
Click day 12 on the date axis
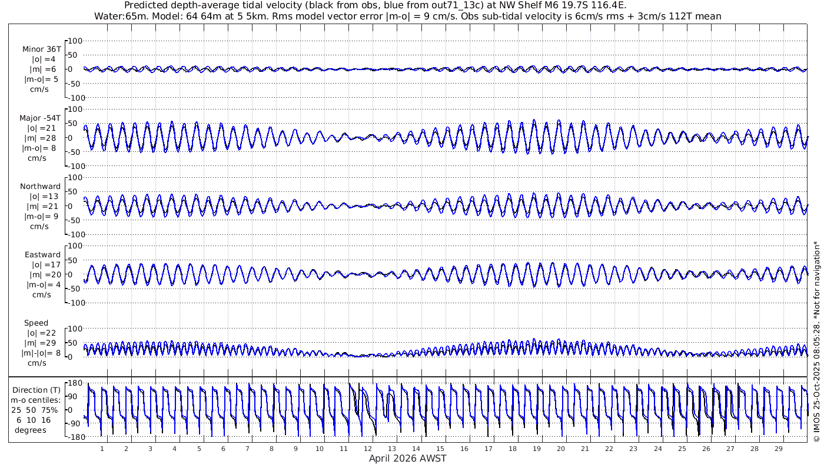pos(368,449)
